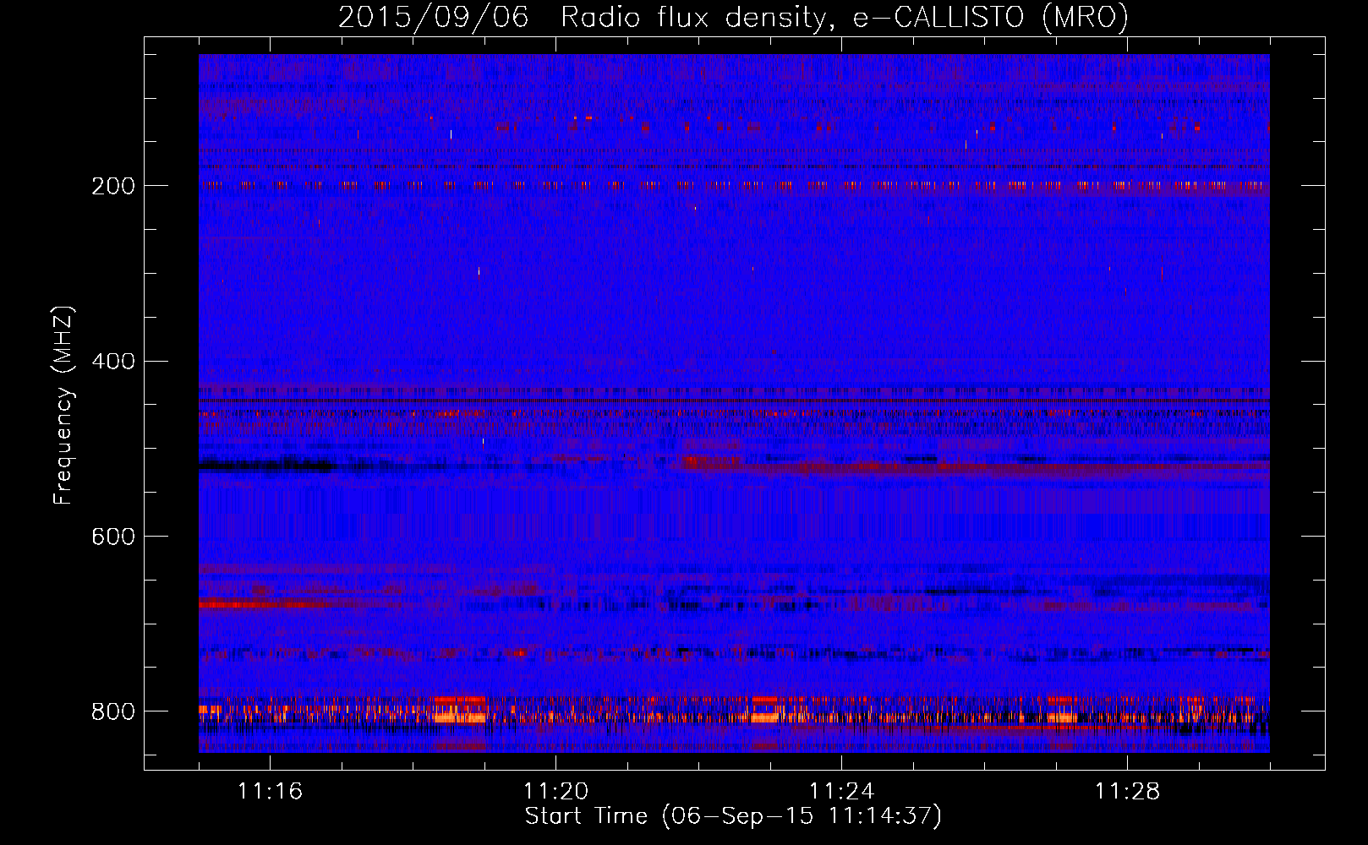Click the 600 frequency tick label
This screenshot has height=845, width=1368.
[x=113, y=537]
